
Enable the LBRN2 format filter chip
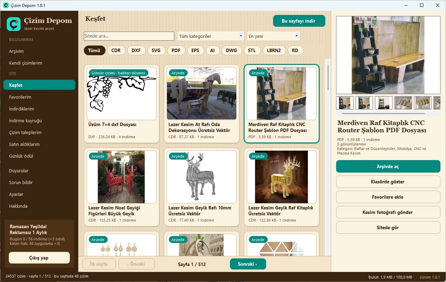274,50
